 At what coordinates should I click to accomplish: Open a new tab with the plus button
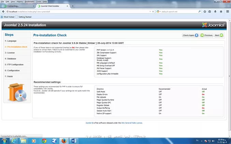(72, 6)
